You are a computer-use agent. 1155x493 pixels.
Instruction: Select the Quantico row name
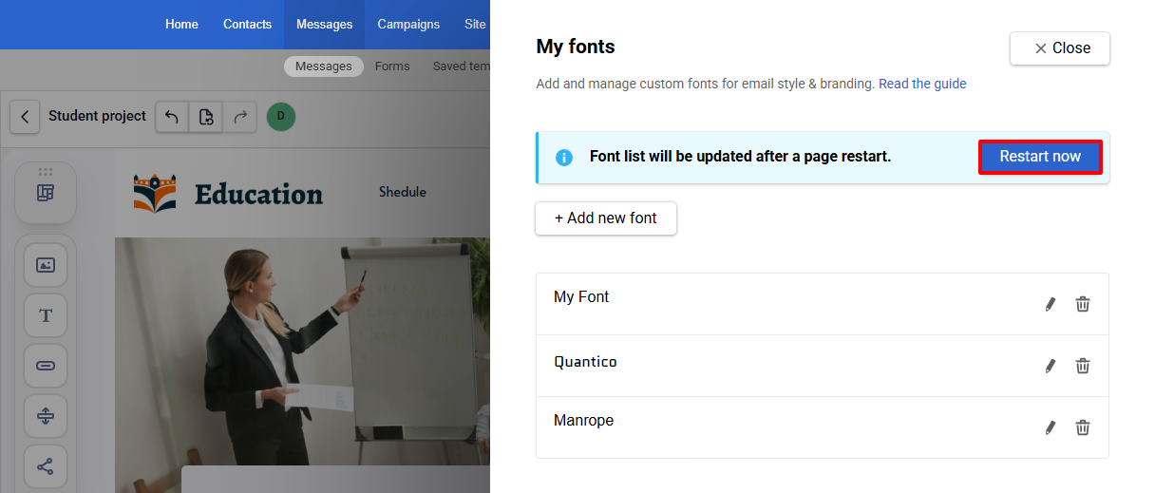(x=585, y=362)
